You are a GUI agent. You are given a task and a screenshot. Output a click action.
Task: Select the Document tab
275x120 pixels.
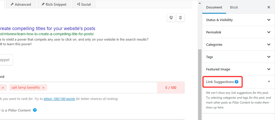(214, 7)
